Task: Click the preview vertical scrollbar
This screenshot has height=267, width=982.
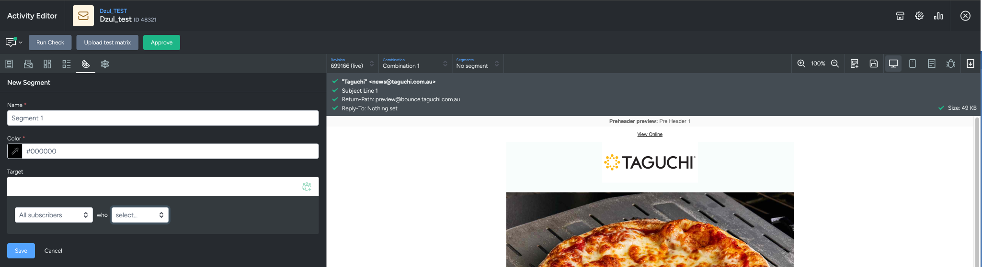Action: pyautogui.click(x=977, y=191)
